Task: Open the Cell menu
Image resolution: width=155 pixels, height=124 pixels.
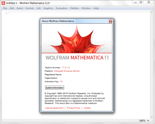Action: 38,8
